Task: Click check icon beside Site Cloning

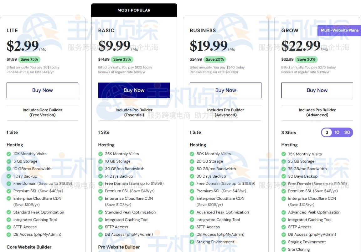Action: tap(284, 249)
